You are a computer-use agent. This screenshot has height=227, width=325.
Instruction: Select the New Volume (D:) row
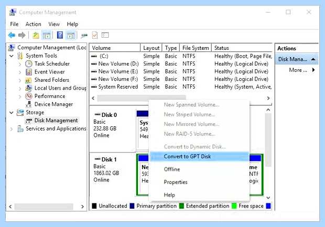tap(181, 64)
